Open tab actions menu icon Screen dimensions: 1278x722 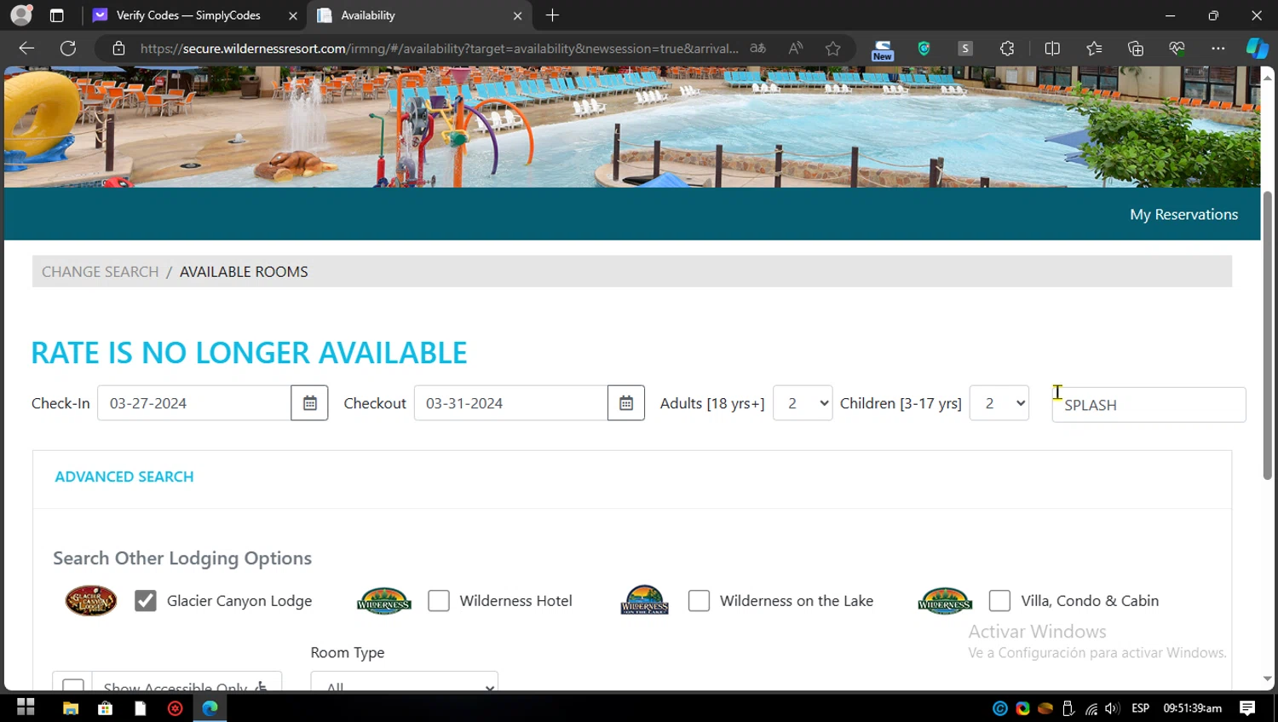(x=57, y=15)
